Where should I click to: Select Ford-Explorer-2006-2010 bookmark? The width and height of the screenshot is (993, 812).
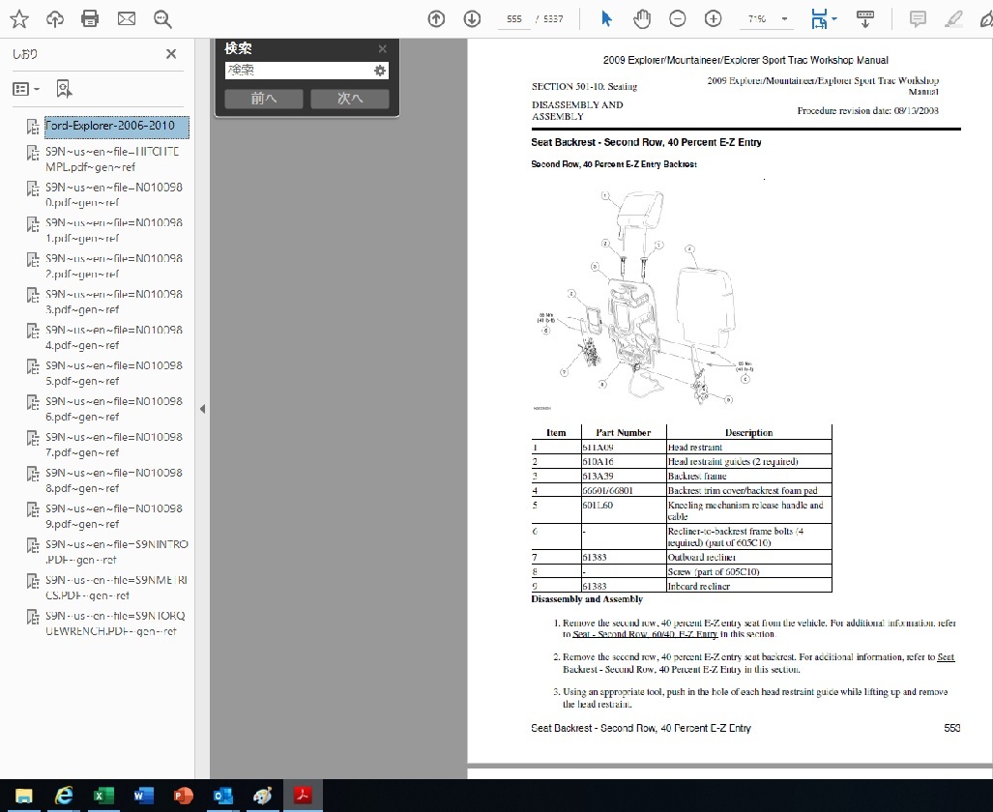click(x=117, y=126)
